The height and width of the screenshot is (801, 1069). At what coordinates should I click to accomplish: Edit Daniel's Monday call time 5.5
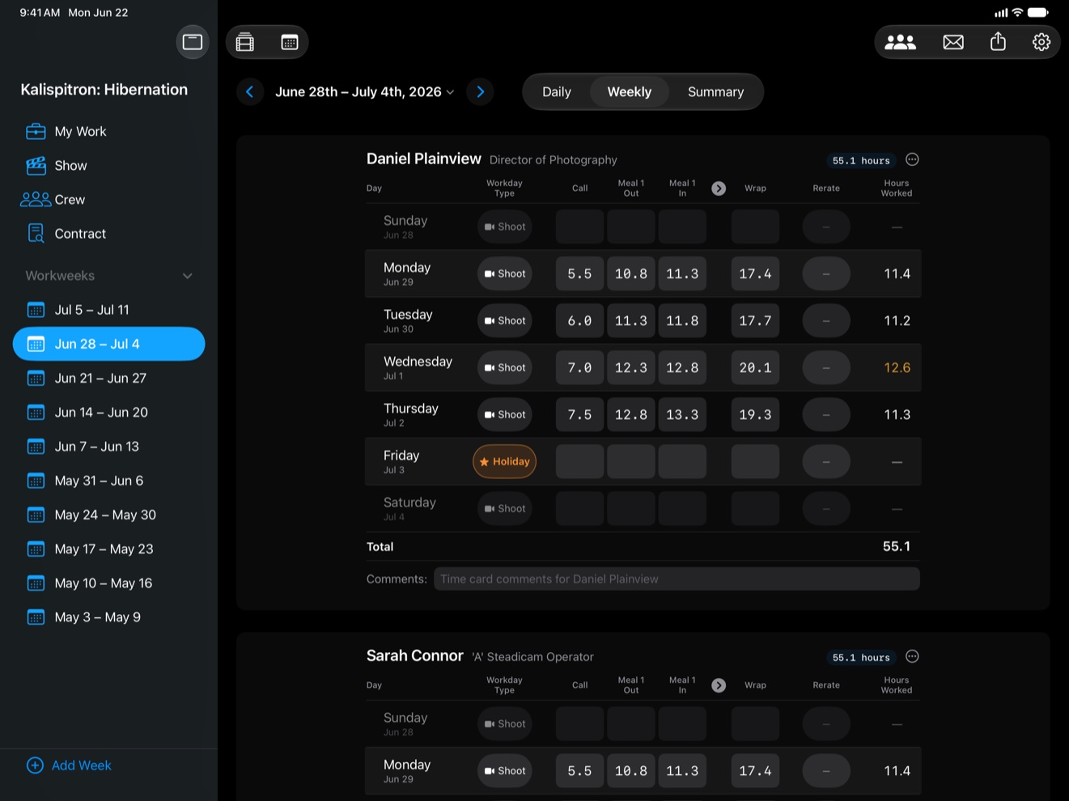tap(579, 273)
